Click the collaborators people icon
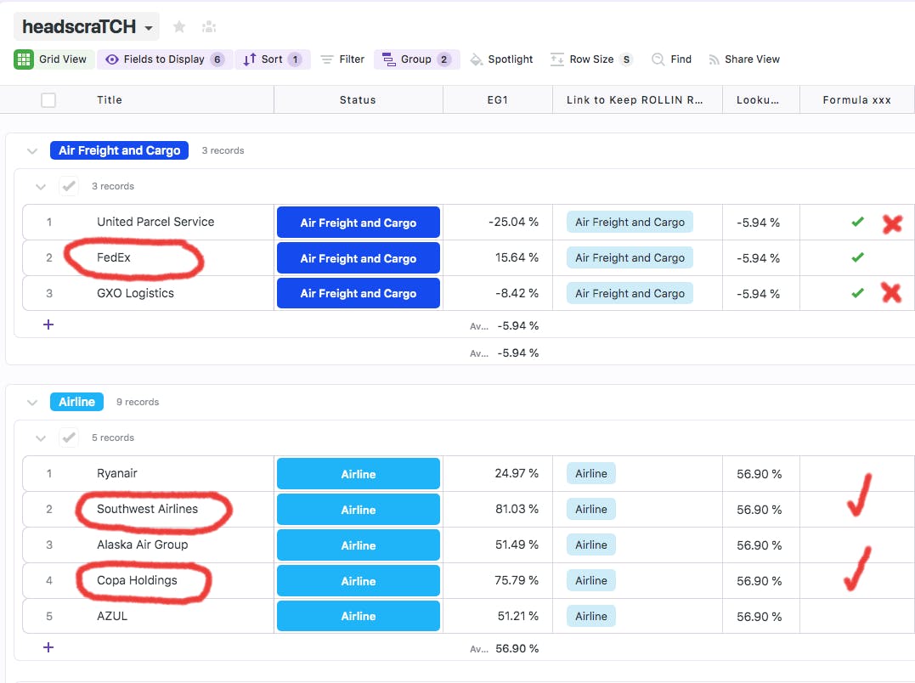 (208, 27)
